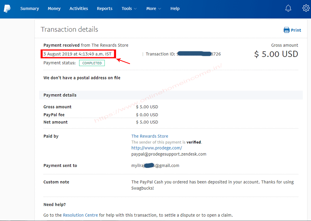
Task: Click the Transaction ID value
Action: click(x=198, y=54)
